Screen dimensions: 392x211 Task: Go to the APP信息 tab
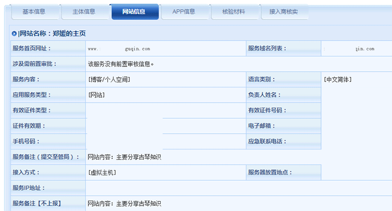click(184, 11)
